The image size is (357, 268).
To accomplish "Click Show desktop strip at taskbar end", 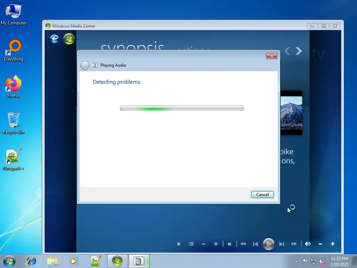I will click(355, 261).
